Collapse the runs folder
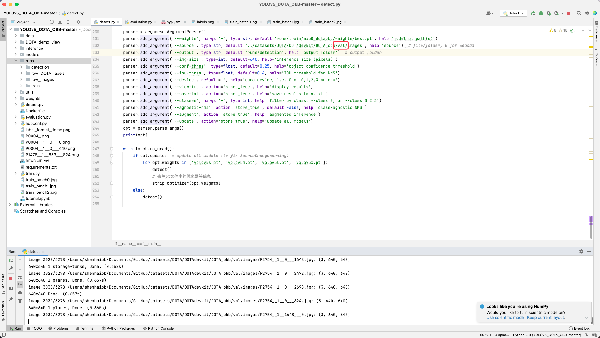Image resolution: width=600 pixels, height=338 pixels. pyautogui.click(x=15, y=61)
